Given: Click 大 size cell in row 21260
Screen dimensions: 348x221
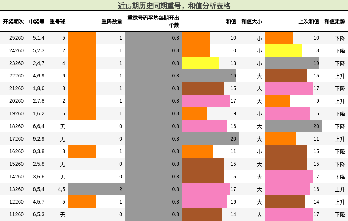Looking at the screenshot, I should [260, 89].
